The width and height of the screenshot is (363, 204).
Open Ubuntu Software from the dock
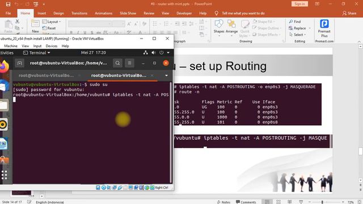4,160
